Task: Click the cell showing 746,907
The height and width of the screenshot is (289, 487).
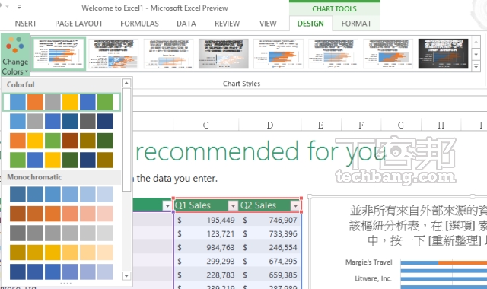Action: pyautogui.click(x=270, y=220)
